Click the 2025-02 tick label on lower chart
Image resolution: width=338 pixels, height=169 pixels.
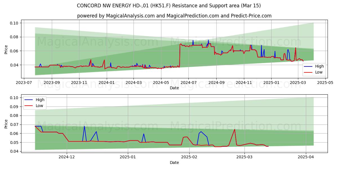click(x=189, y=157)
